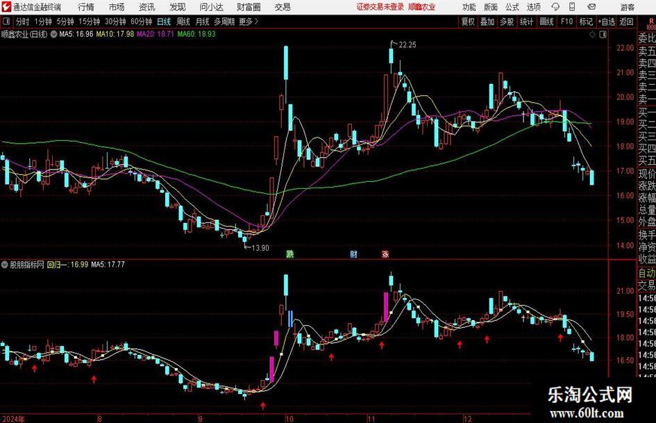Click the diamond icon at chart top right
The height and width of the screenshot is (423, 656).
[592, 35]
